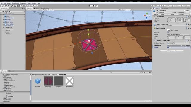Open the Layers dropdown in toolbar

[x=177, y=6]
